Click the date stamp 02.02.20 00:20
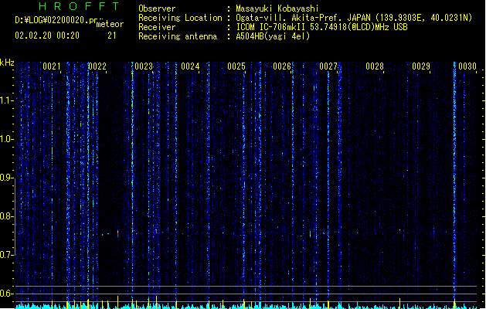The image size is (486, 309). (x=47, y=36)
